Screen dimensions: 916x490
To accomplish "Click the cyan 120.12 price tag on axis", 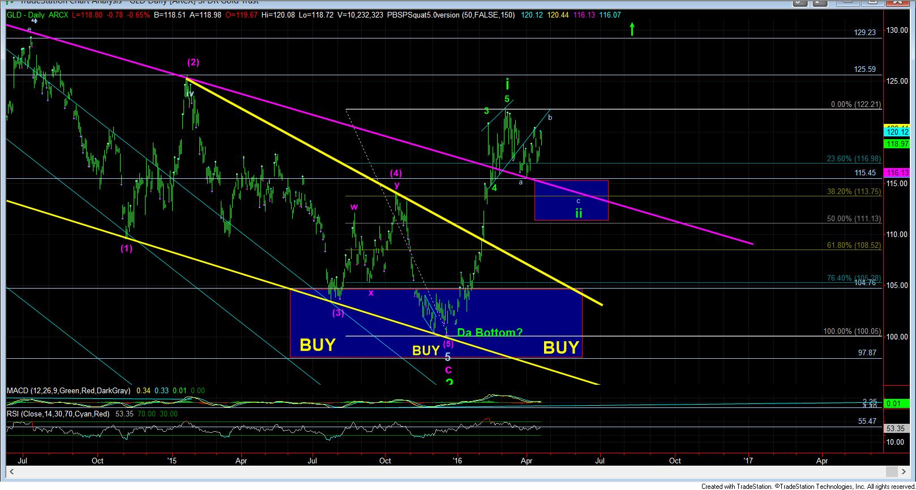I will click(897, 132).
